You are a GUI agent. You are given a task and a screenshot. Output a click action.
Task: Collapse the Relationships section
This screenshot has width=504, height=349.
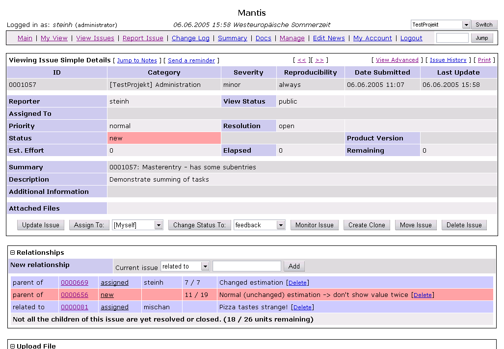[x=13, y=253]
